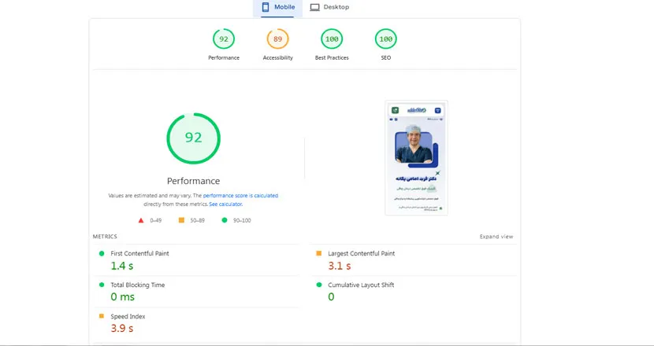654x346 pixels.
Task: Switch to the Mobile tab
Action: point(277,7)
